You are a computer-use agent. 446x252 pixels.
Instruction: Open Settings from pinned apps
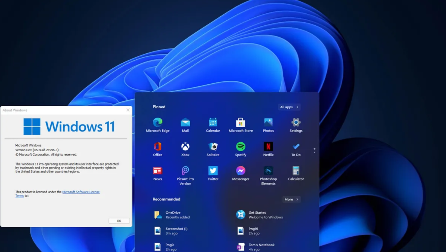(x=296, y=125)
